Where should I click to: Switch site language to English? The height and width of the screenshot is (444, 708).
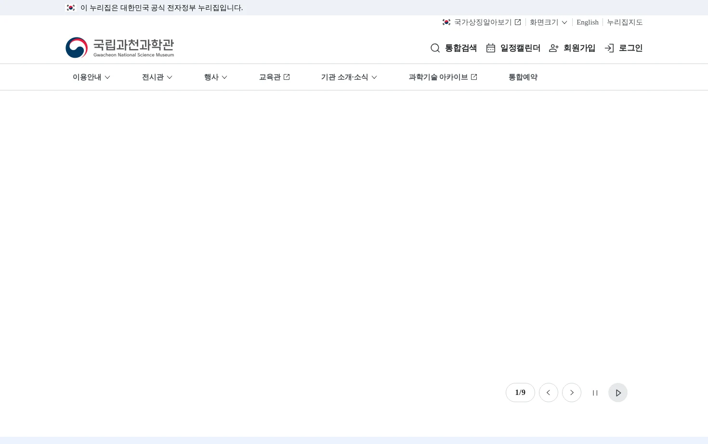click(x=588, y=22)
